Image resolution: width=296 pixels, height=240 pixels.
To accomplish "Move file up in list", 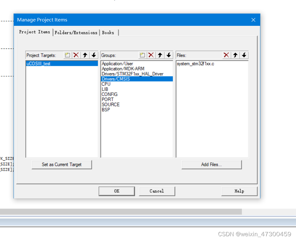I will point(235,55).
